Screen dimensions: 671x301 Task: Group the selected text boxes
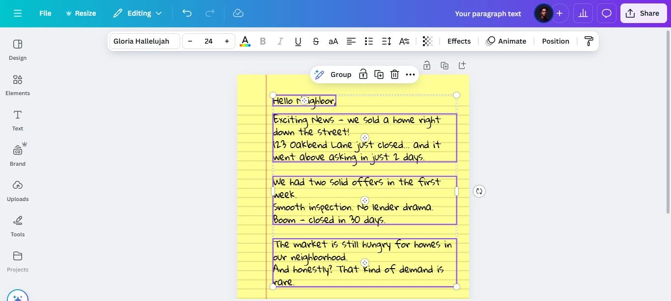pos(341,75)
